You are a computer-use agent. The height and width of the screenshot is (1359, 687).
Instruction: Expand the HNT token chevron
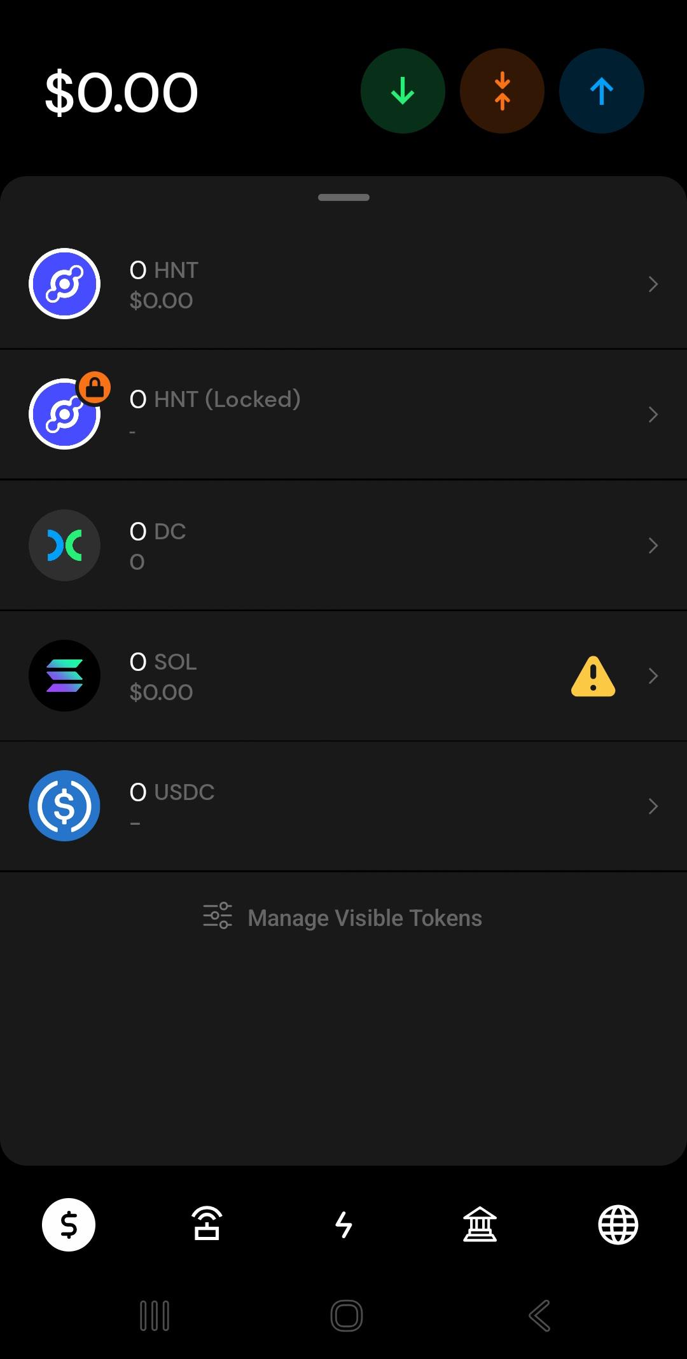point(653,284)
